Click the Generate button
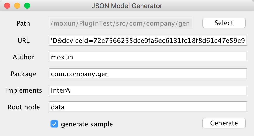 224,123
